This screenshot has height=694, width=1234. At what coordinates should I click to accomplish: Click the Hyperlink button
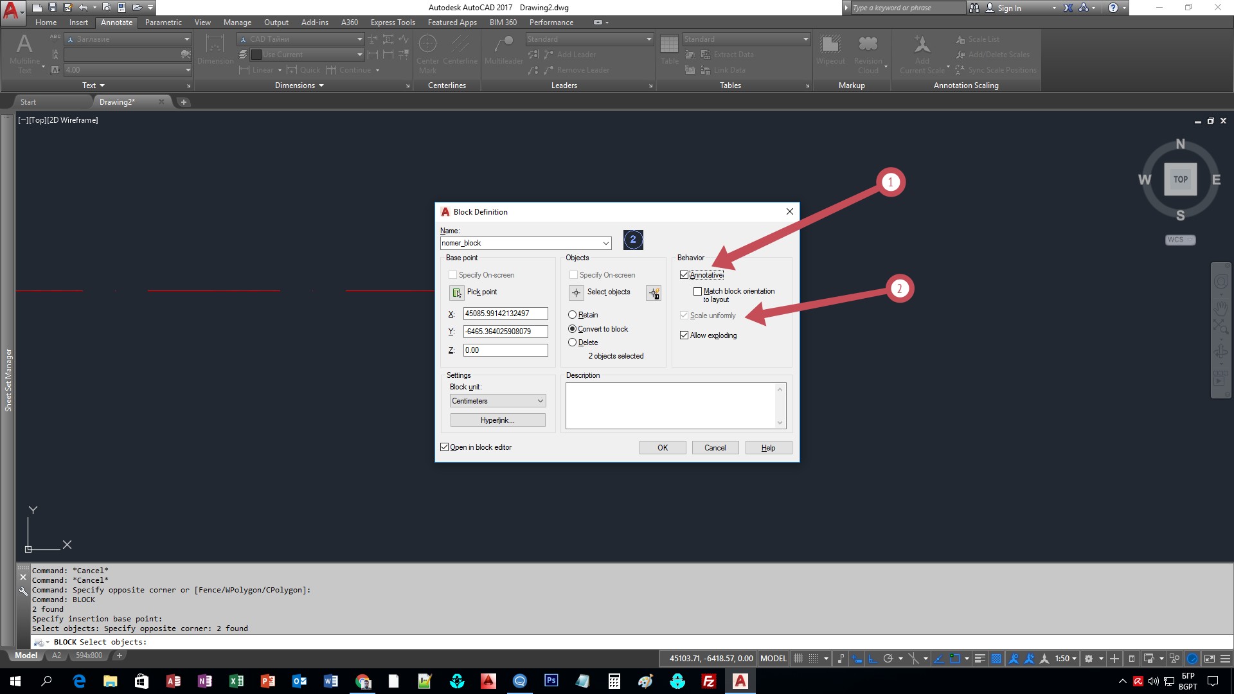[497, 420]
